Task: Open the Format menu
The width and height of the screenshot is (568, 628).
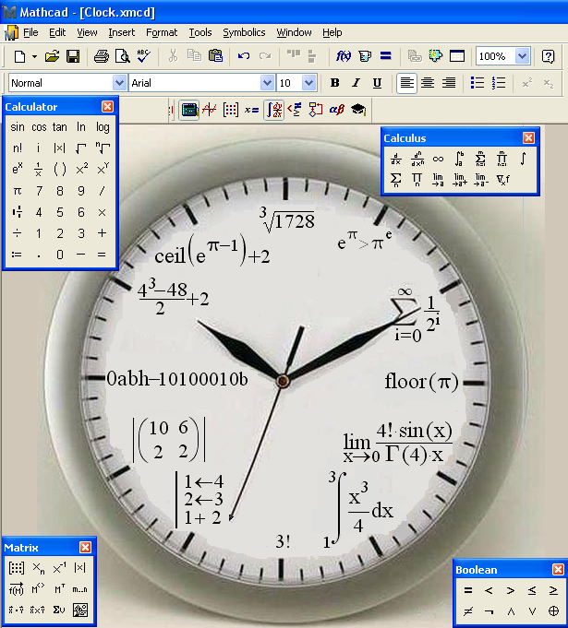Action: tap(162, 32)
